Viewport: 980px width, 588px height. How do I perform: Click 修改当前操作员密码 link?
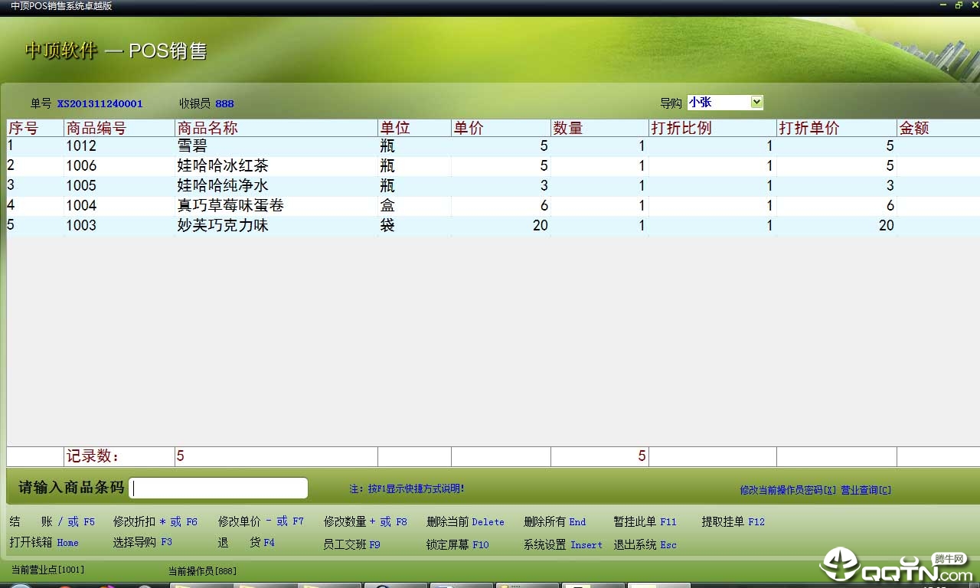tap(789, 490)
